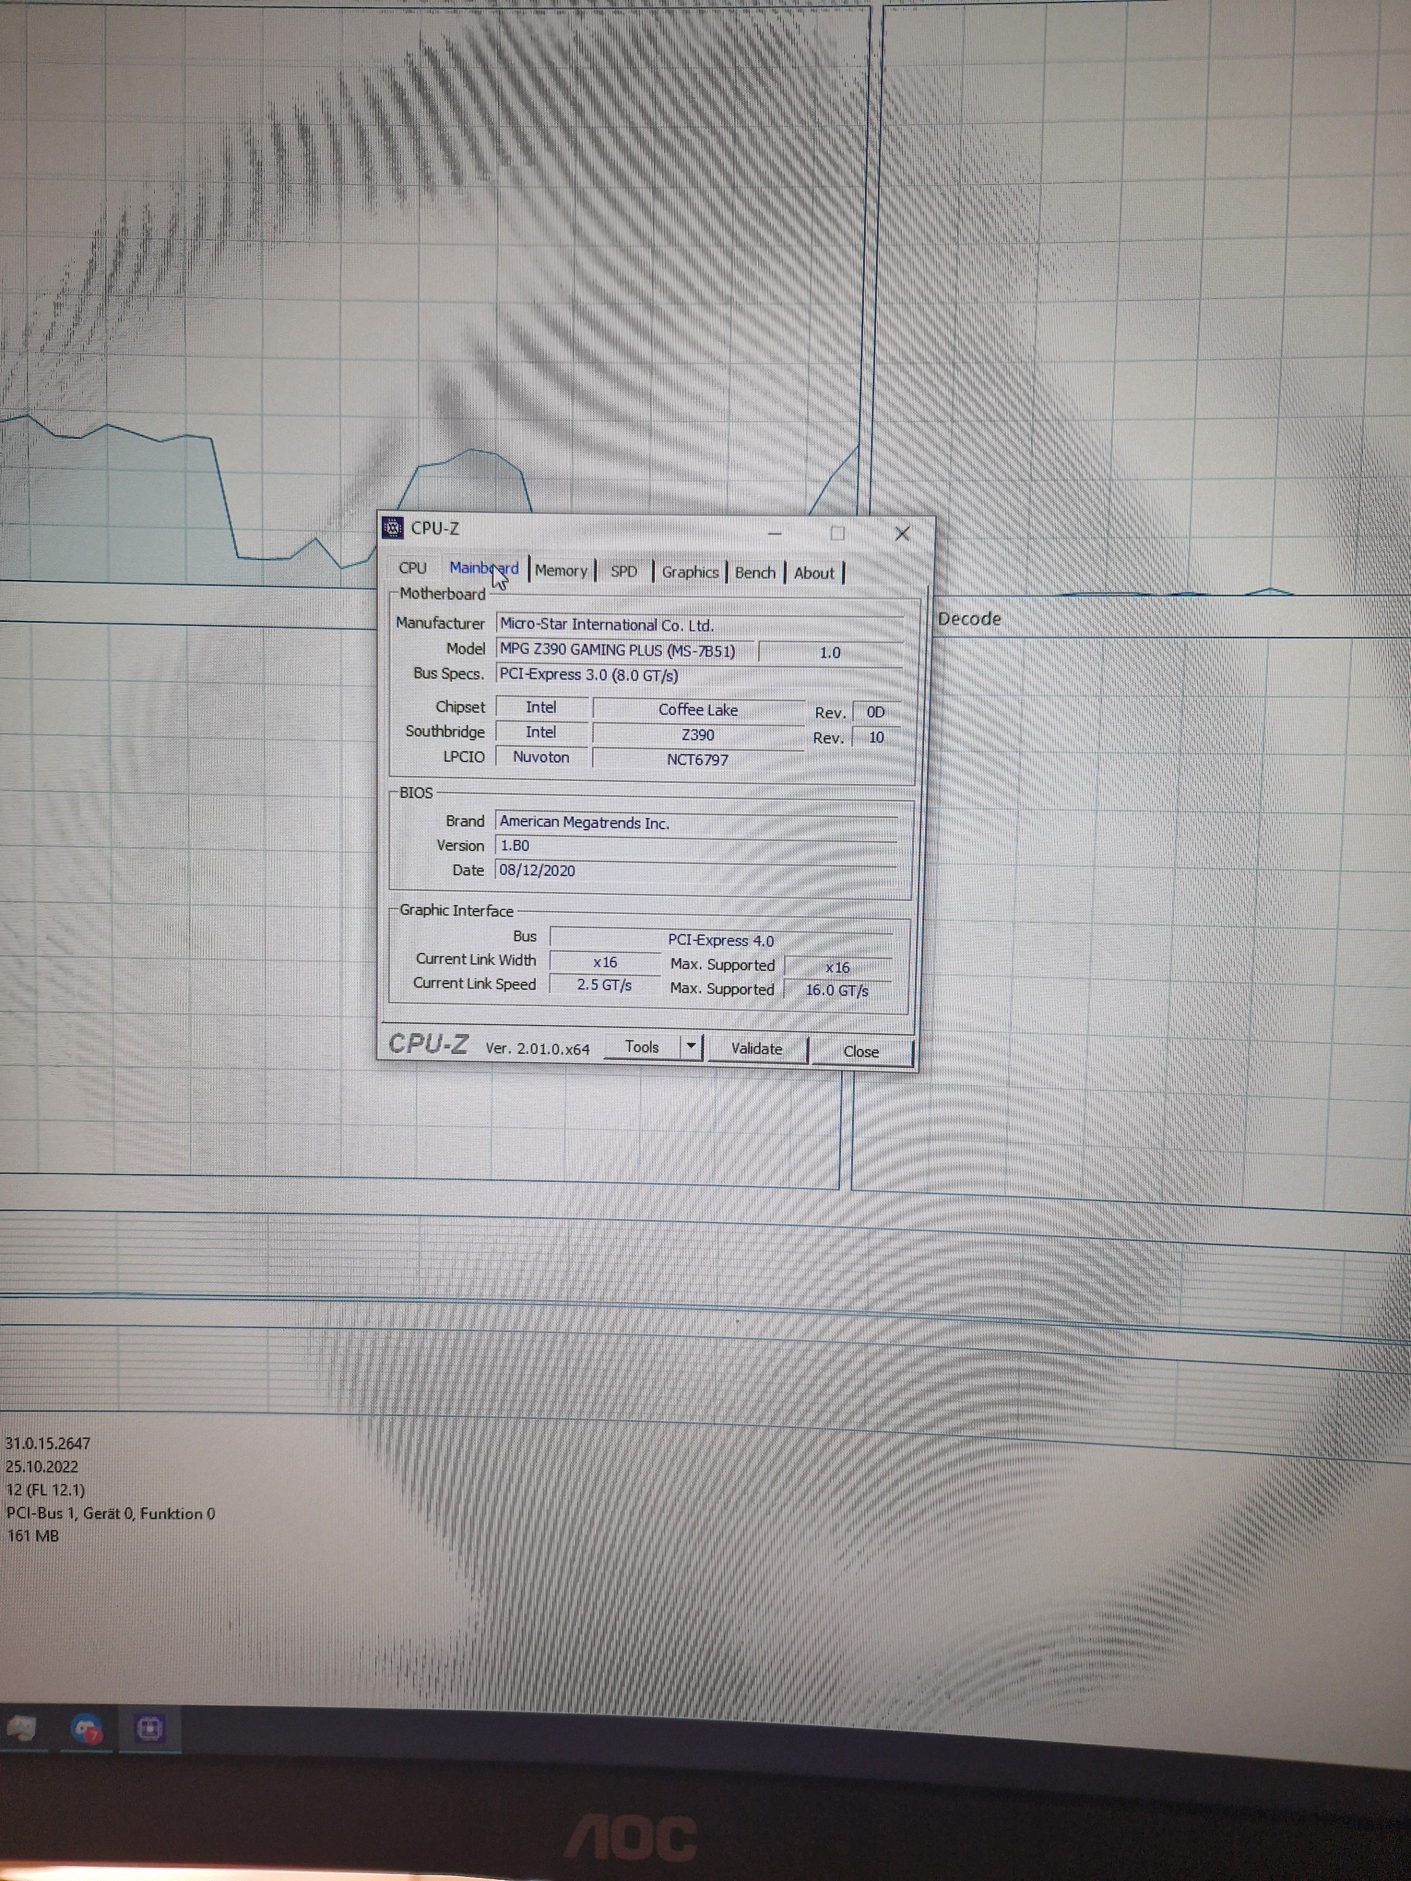The image size is (1411, 1881).
Task: Close CPU-Z with the X icon
Action: pos(903,533)
